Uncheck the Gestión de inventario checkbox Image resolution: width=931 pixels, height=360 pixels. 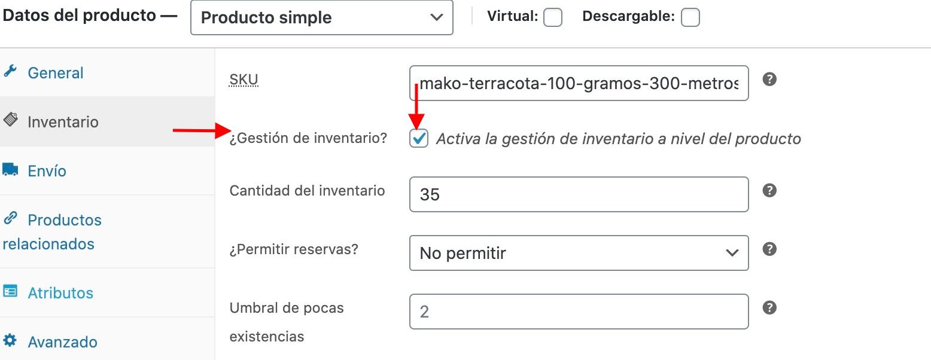419,139
